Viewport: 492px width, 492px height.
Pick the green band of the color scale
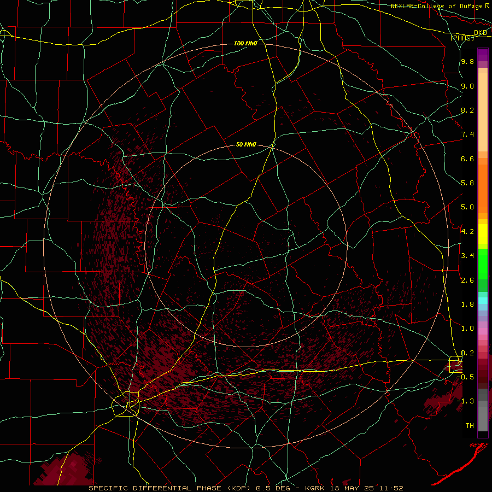pyautogui.click(x=483, y=263)
